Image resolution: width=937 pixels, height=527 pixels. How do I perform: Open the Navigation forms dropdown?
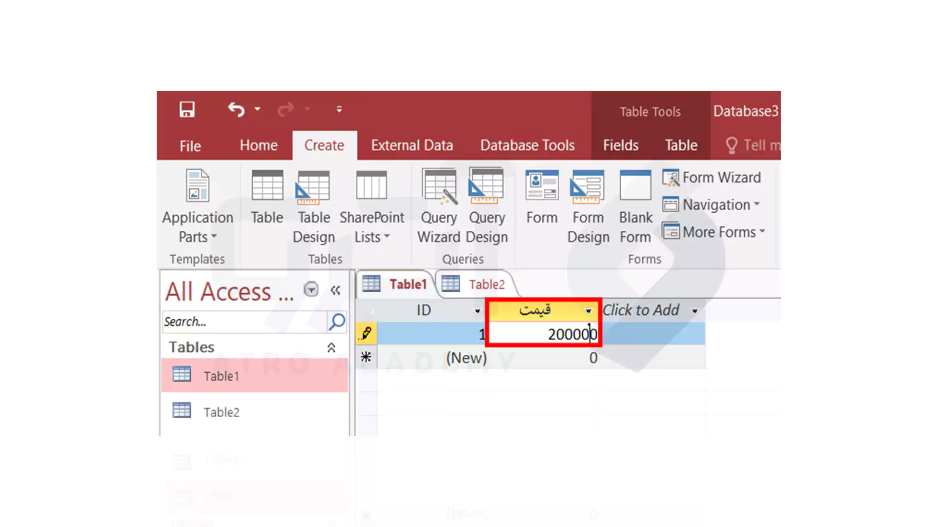pos(712,204)
